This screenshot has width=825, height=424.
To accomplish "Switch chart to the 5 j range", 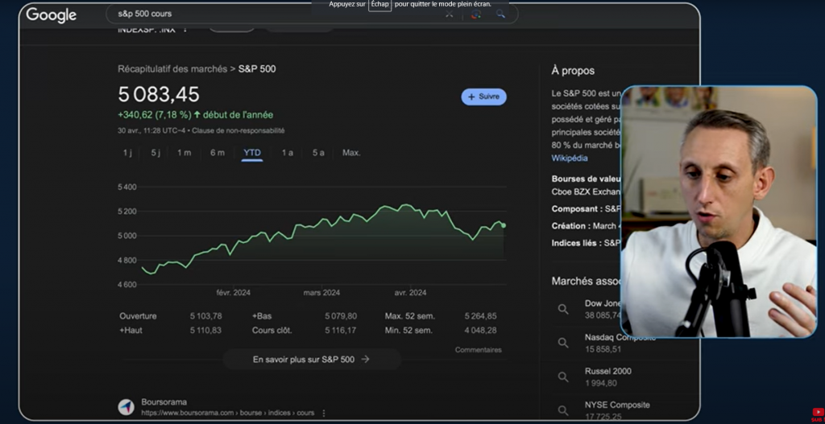I will [155, 153].
